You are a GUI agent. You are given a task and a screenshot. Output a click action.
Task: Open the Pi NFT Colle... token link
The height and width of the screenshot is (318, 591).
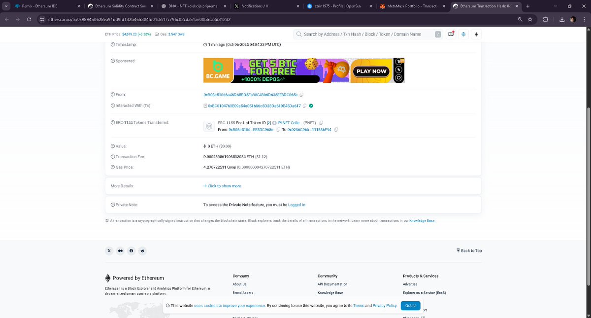click(290, 122)
